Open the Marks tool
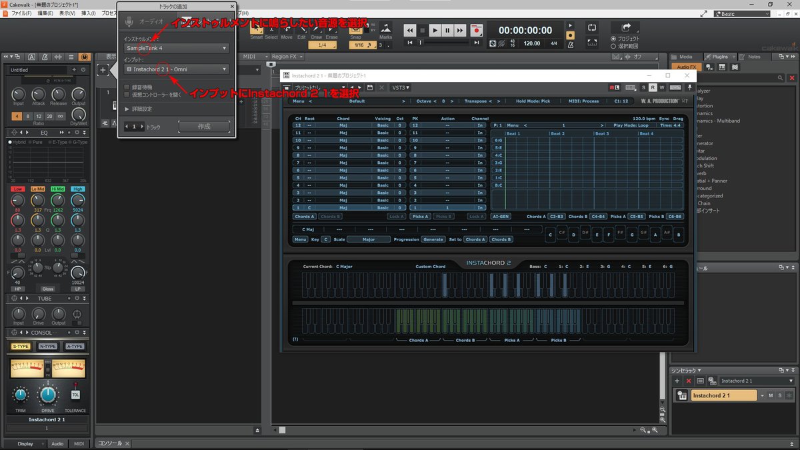The width and height of the screenshot is (800, 450). (x=385, y=31)
